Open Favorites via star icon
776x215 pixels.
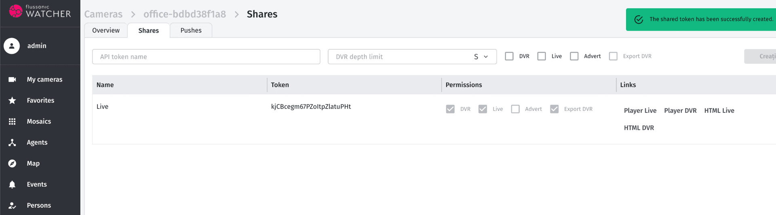(12, 100)
